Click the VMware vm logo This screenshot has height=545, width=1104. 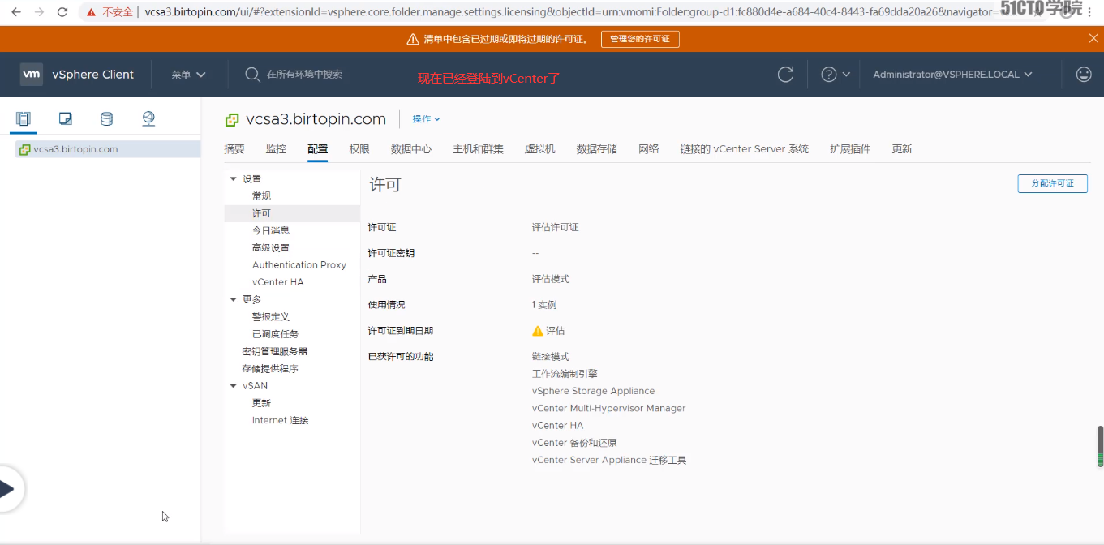click(x=32, y=74)
